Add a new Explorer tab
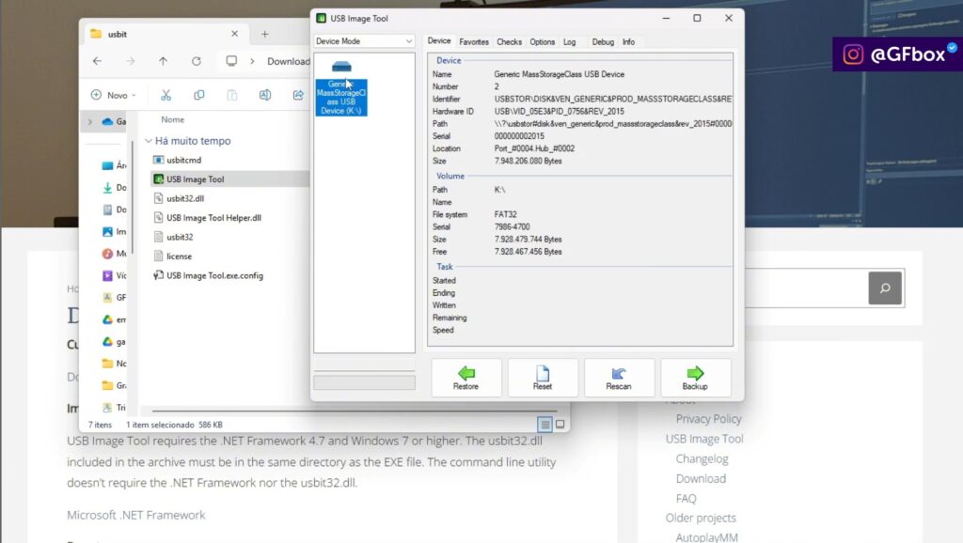The height and width of the screenshot is (543, 963). click(x=264, y=34)
